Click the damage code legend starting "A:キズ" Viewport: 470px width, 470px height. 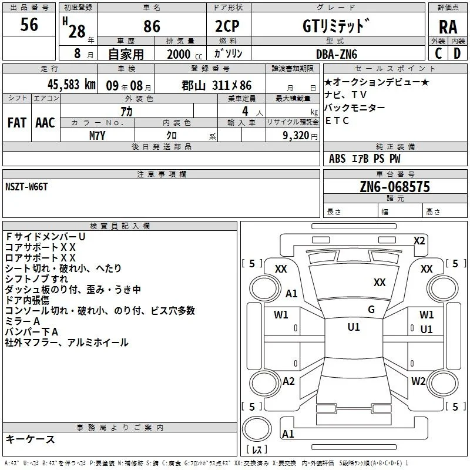(x=207, y=464)
